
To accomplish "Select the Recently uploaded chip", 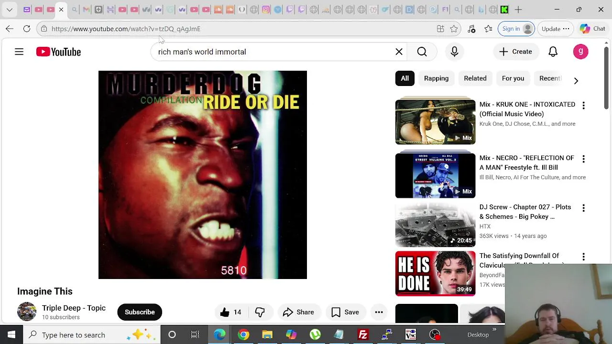I will [550, 78].
